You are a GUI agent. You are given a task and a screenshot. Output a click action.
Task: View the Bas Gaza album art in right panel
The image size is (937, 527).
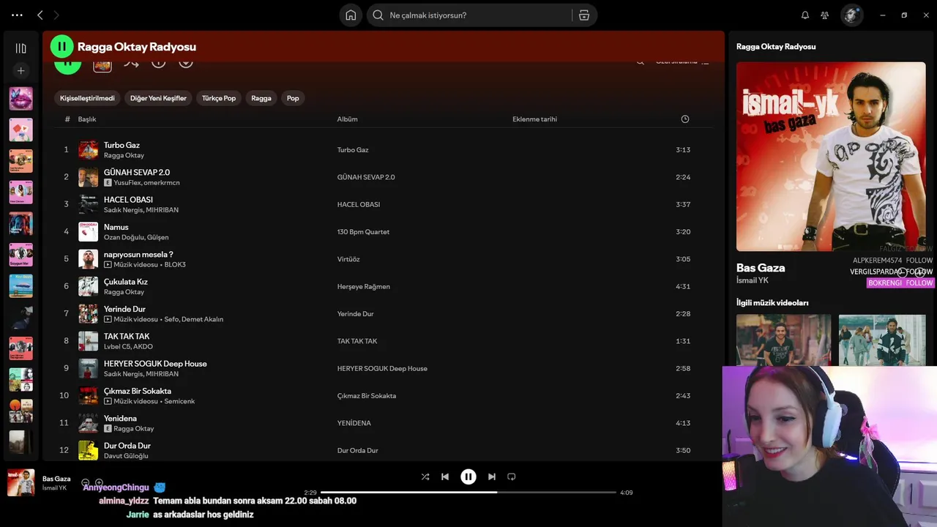point(831,157)
